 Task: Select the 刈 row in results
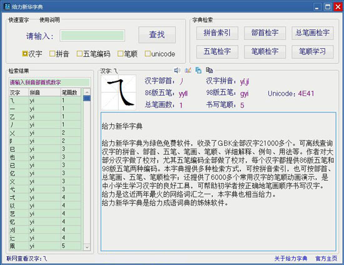(x=45, y=230)
